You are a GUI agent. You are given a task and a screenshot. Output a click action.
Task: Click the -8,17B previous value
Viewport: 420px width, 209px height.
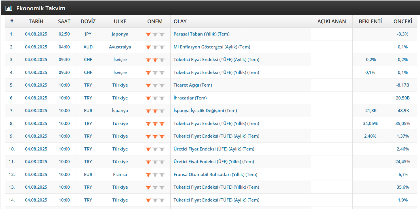(403, 85)
